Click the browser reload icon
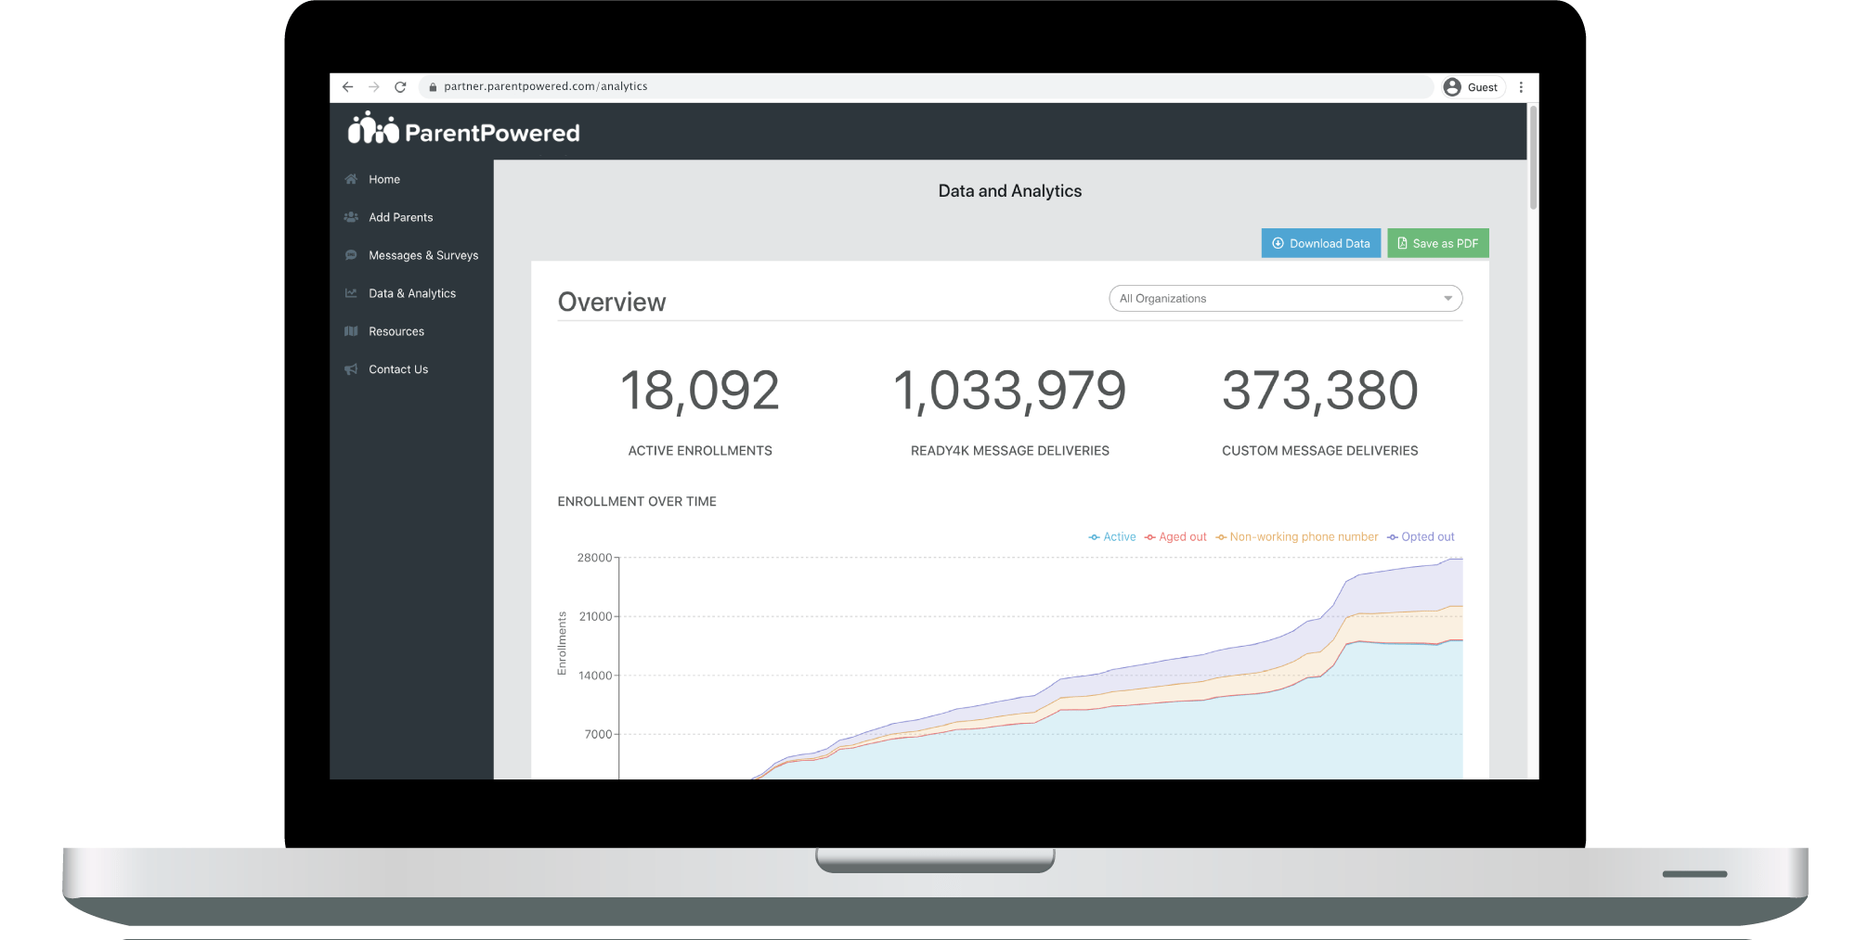The image size is (1856, 940). (400, 87)
